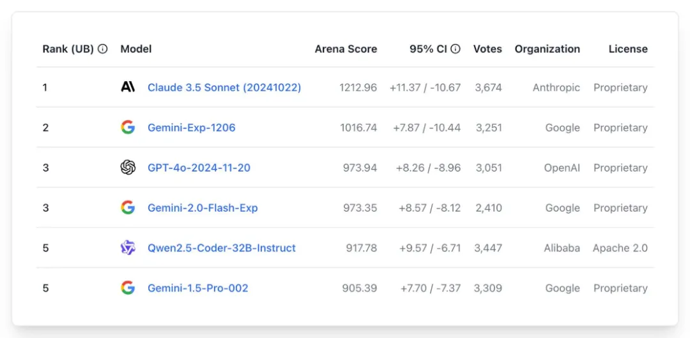Click the Anthropic logo icon
This screenshot has width=690, height=338.
click(128, 87)
